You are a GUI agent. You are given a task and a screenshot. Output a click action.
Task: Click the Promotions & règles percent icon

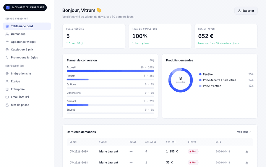click(x=7, y=58)
